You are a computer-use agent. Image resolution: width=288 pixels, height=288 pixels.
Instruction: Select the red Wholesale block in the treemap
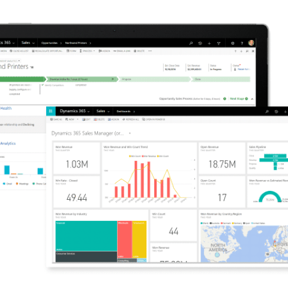125,239
